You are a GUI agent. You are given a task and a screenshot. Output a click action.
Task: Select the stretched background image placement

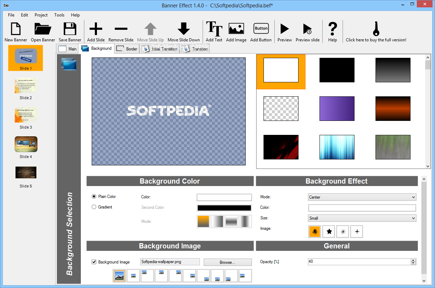click(120, 276)
